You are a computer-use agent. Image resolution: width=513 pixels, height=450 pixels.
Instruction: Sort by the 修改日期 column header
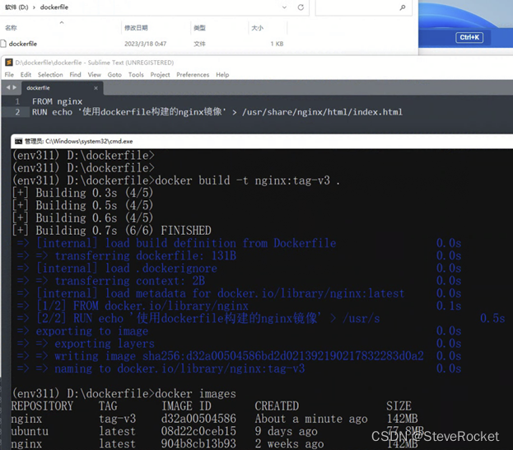(136, 28)
